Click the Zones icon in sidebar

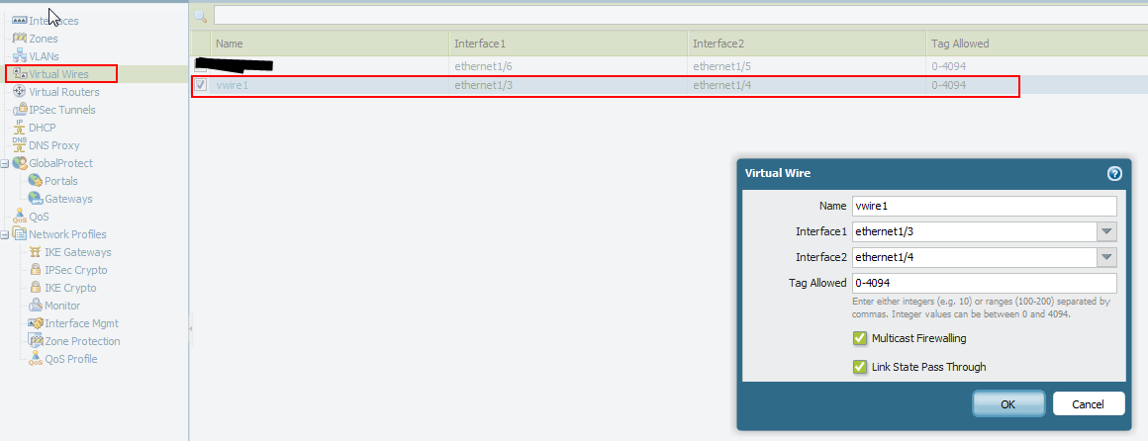pos(19,39)
